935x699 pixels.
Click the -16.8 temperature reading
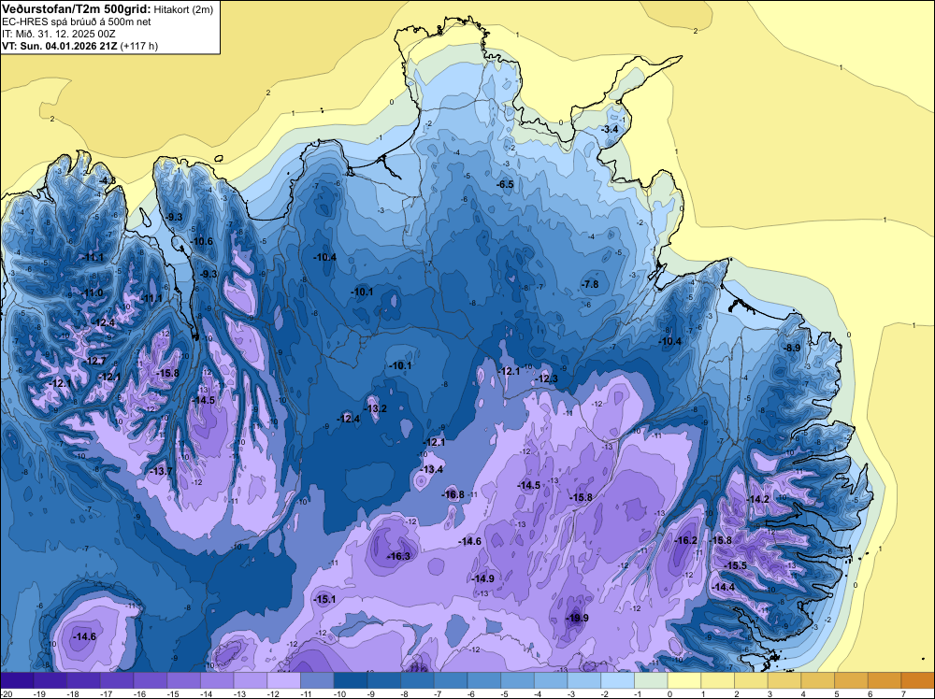(x=453, y=494)
